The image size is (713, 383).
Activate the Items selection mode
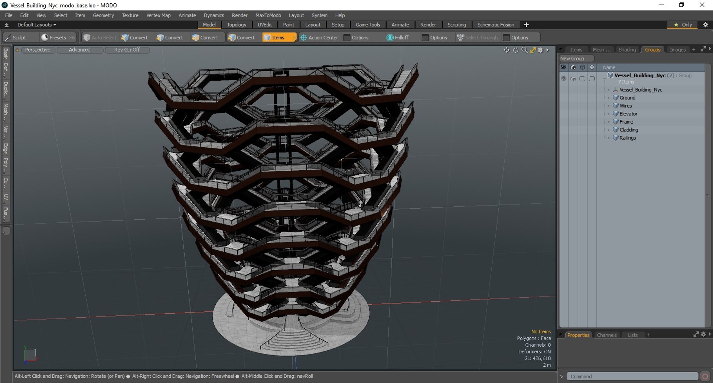coord(279,37)
